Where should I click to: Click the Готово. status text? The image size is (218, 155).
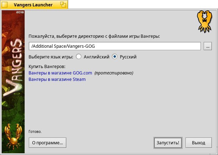pyautogui.click(x=35, y=131)
